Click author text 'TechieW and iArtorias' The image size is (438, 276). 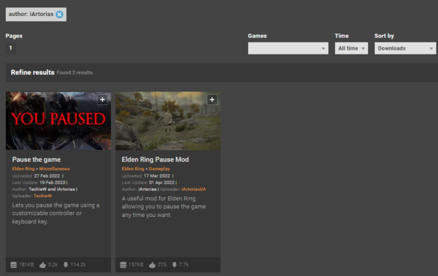[52, 189]
